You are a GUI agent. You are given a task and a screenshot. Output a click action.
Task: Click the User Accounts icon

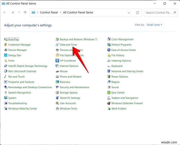[x=57, y=103]
